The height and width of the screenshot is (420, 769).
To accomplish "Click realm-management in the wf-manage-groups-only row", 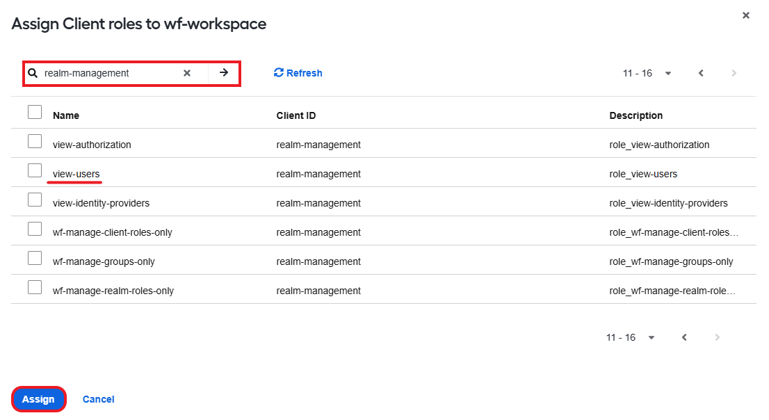I will pyautogui.click(x=318, y=261).
